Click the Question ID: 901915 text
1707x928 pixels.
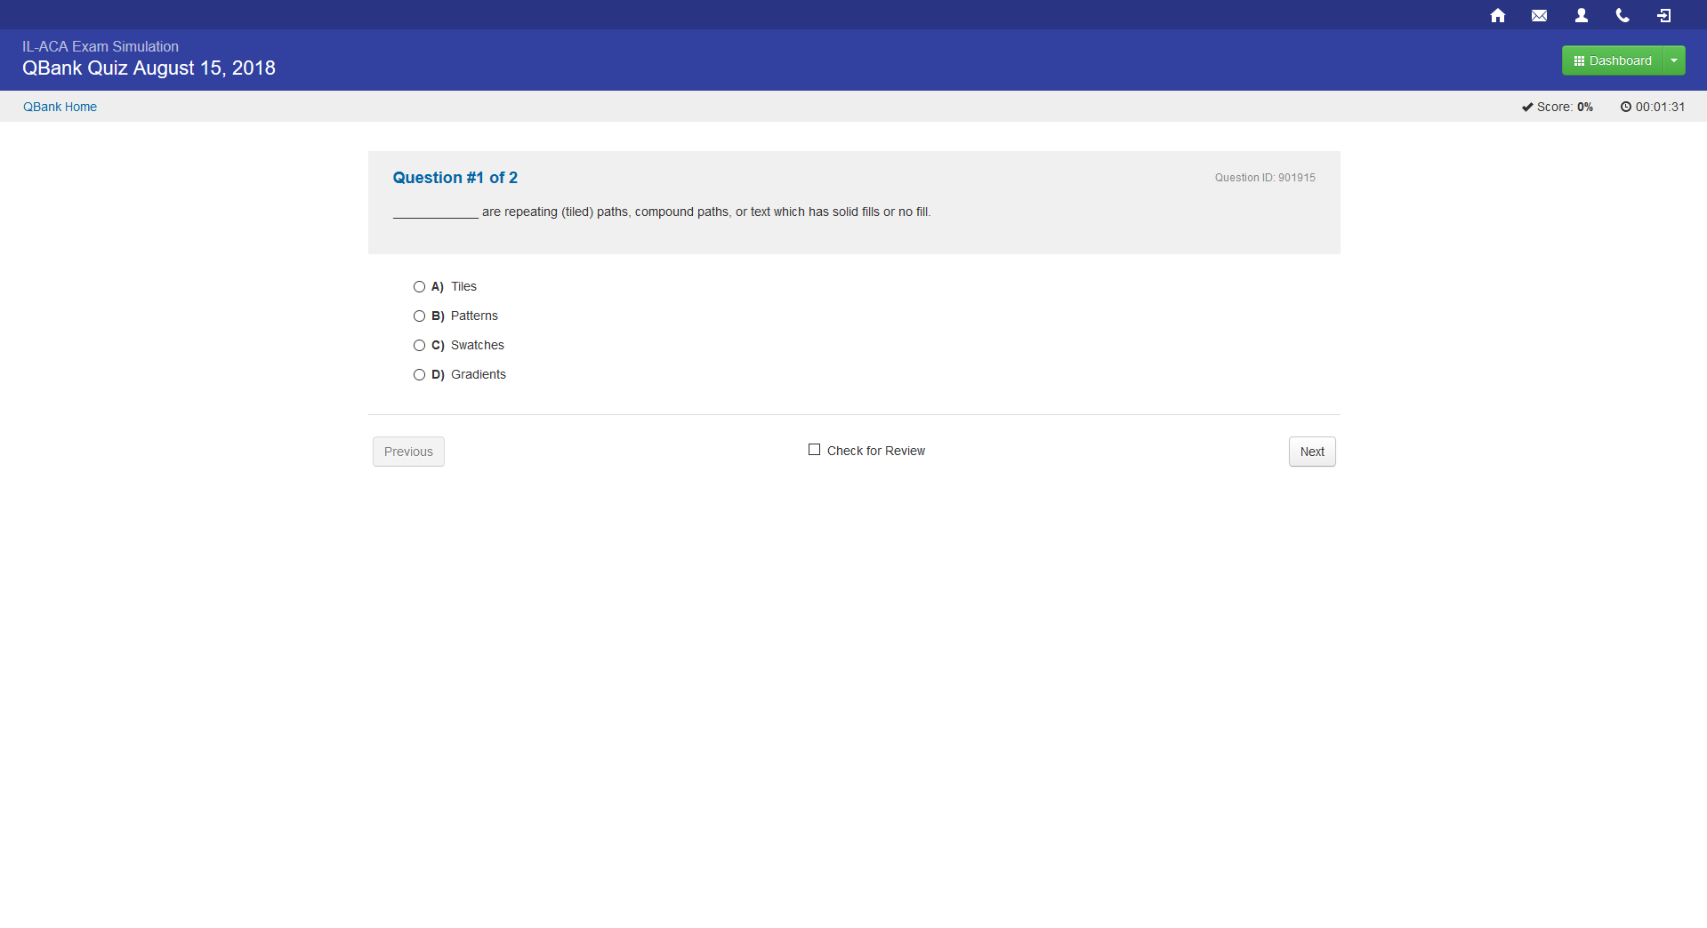[x=1264, y=178]
